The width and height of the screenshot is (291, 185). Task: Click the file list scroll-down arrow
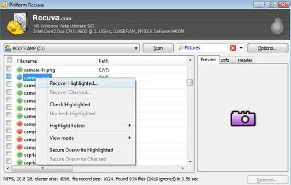190,162
